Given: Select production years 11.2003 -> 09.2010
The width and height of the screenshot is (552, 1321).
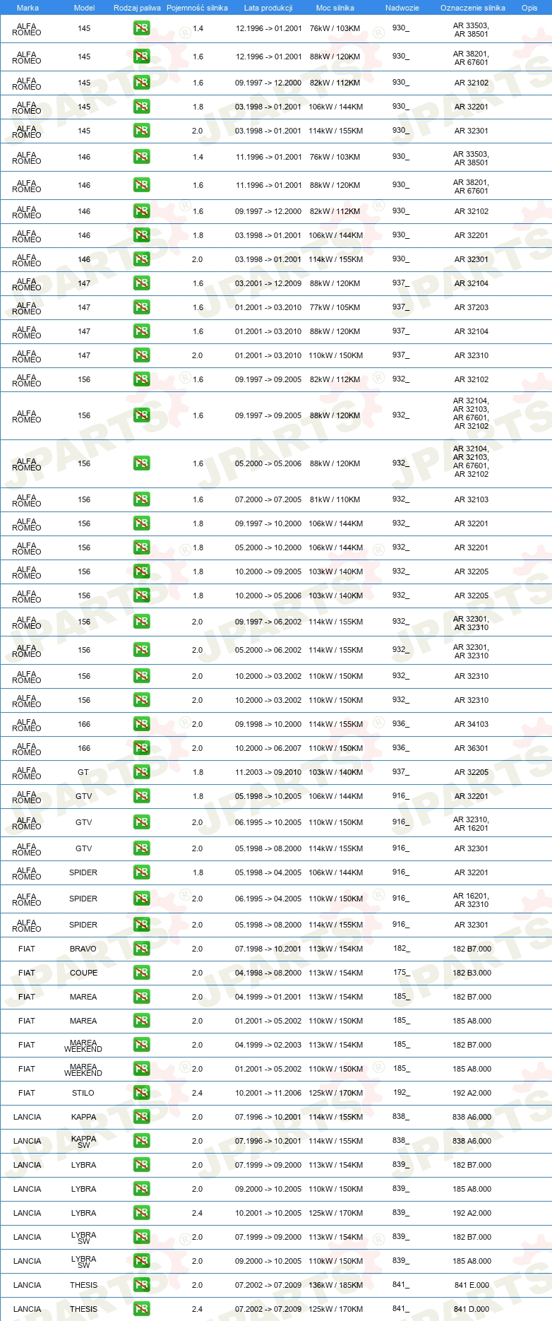Looking at the screenshot, I should (268, 772).
